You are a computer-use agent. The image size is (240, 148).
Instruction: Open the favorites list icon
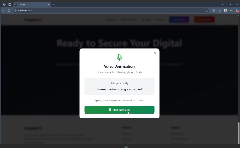tap(220, 11)
